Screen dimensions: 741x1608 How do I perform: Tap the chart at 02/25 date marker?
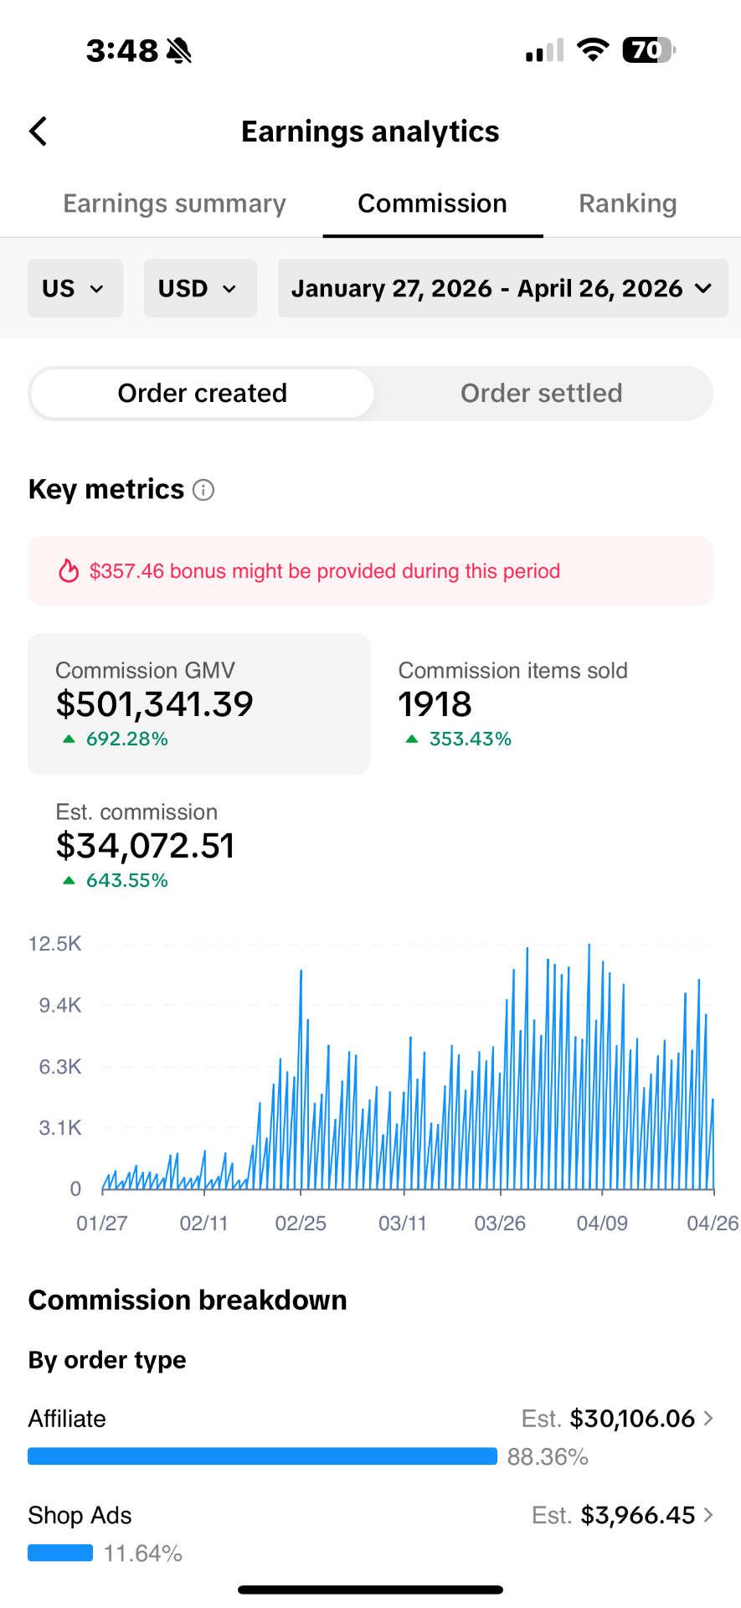(x=301, y=1223)
